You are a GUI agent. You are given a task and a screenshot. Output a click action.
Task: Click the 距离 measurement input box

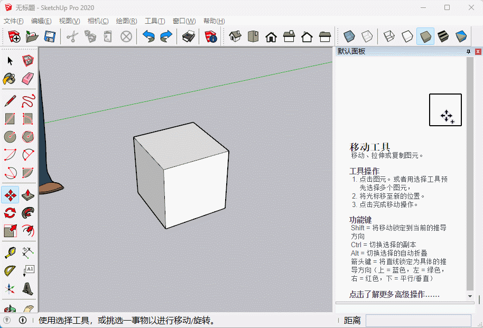[x=418, y=321]
